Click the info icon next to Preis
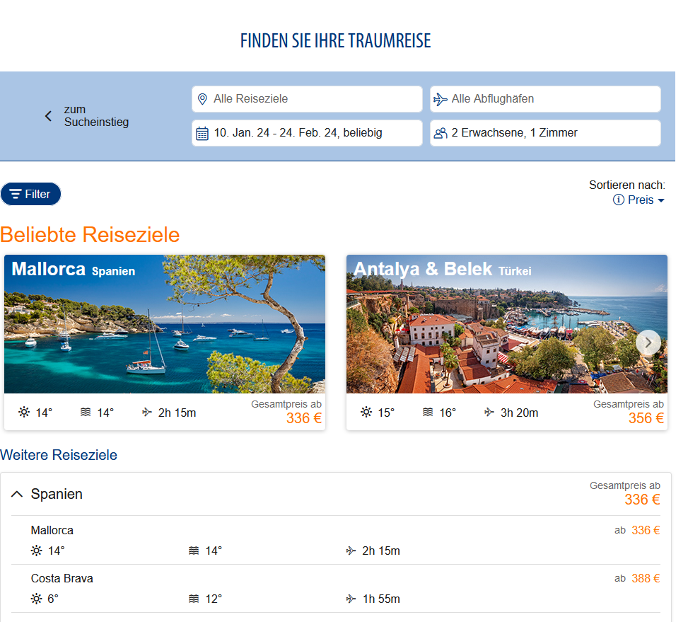 coord(619,200)
